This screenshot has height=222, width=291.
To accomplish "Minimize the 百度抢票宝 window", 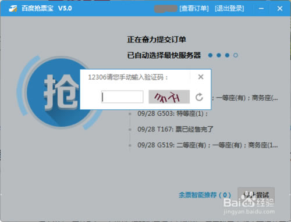I will click(261, 8).
